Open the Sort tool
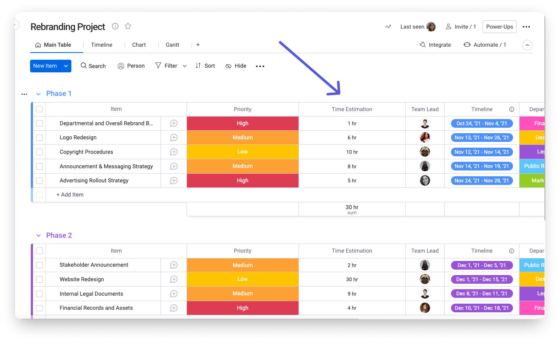The height and width of the screenshot is (342, 559). pos(205,66)
